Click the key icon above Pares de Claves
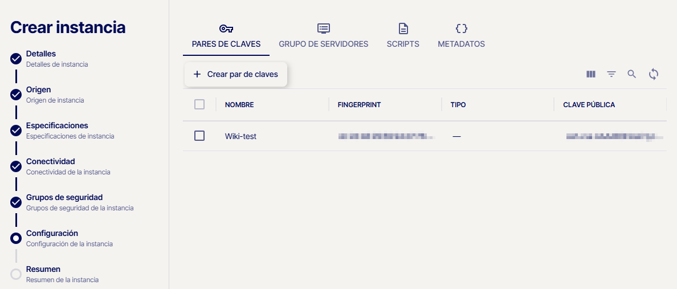 [x=226, y=29]
